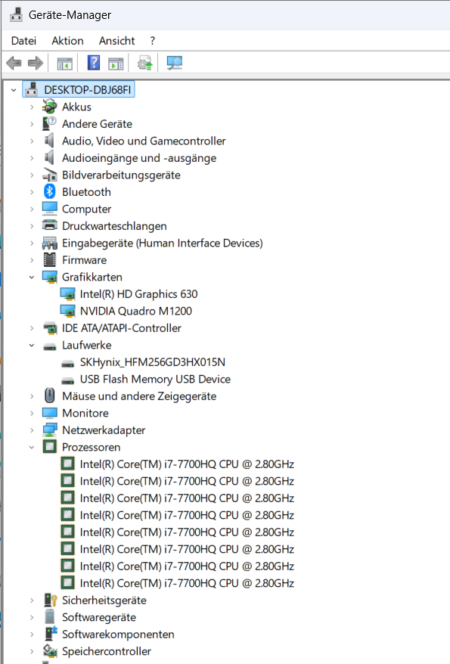Click the Bluetooth symbol icon

click(x=49, y=192)
